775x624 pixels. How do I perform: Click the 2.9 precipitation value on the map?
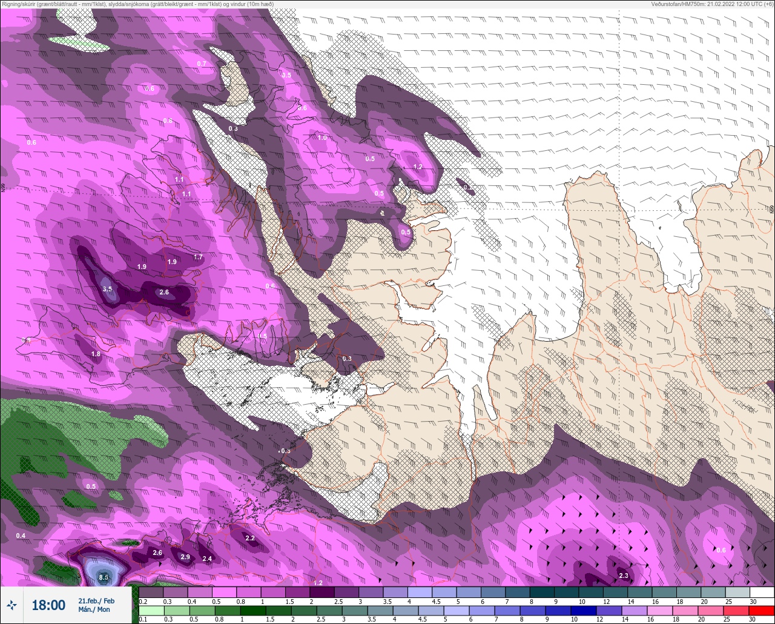point(185,557)
